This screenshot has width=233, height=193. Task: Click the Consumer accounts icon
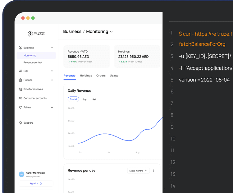coord(21,98)
